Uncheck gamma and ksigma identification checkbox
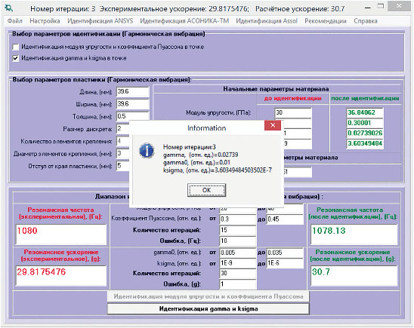Image resolution: width=414 pixels, height=328 pixels. 16,58
